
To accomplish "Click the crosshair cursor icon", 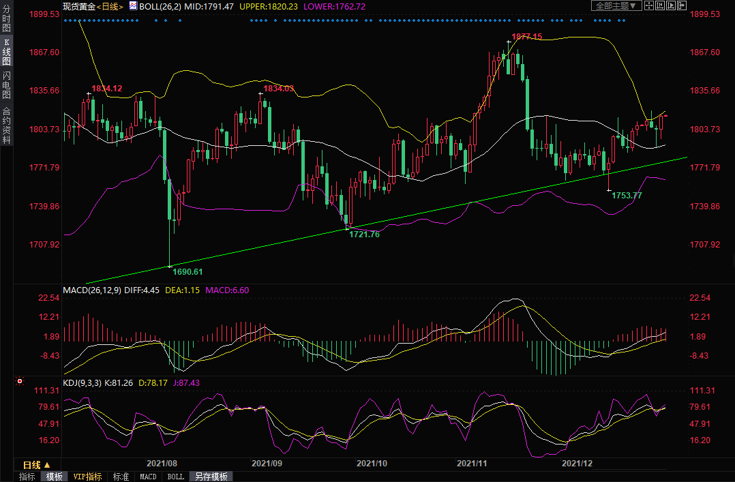I will pos(649,6).
